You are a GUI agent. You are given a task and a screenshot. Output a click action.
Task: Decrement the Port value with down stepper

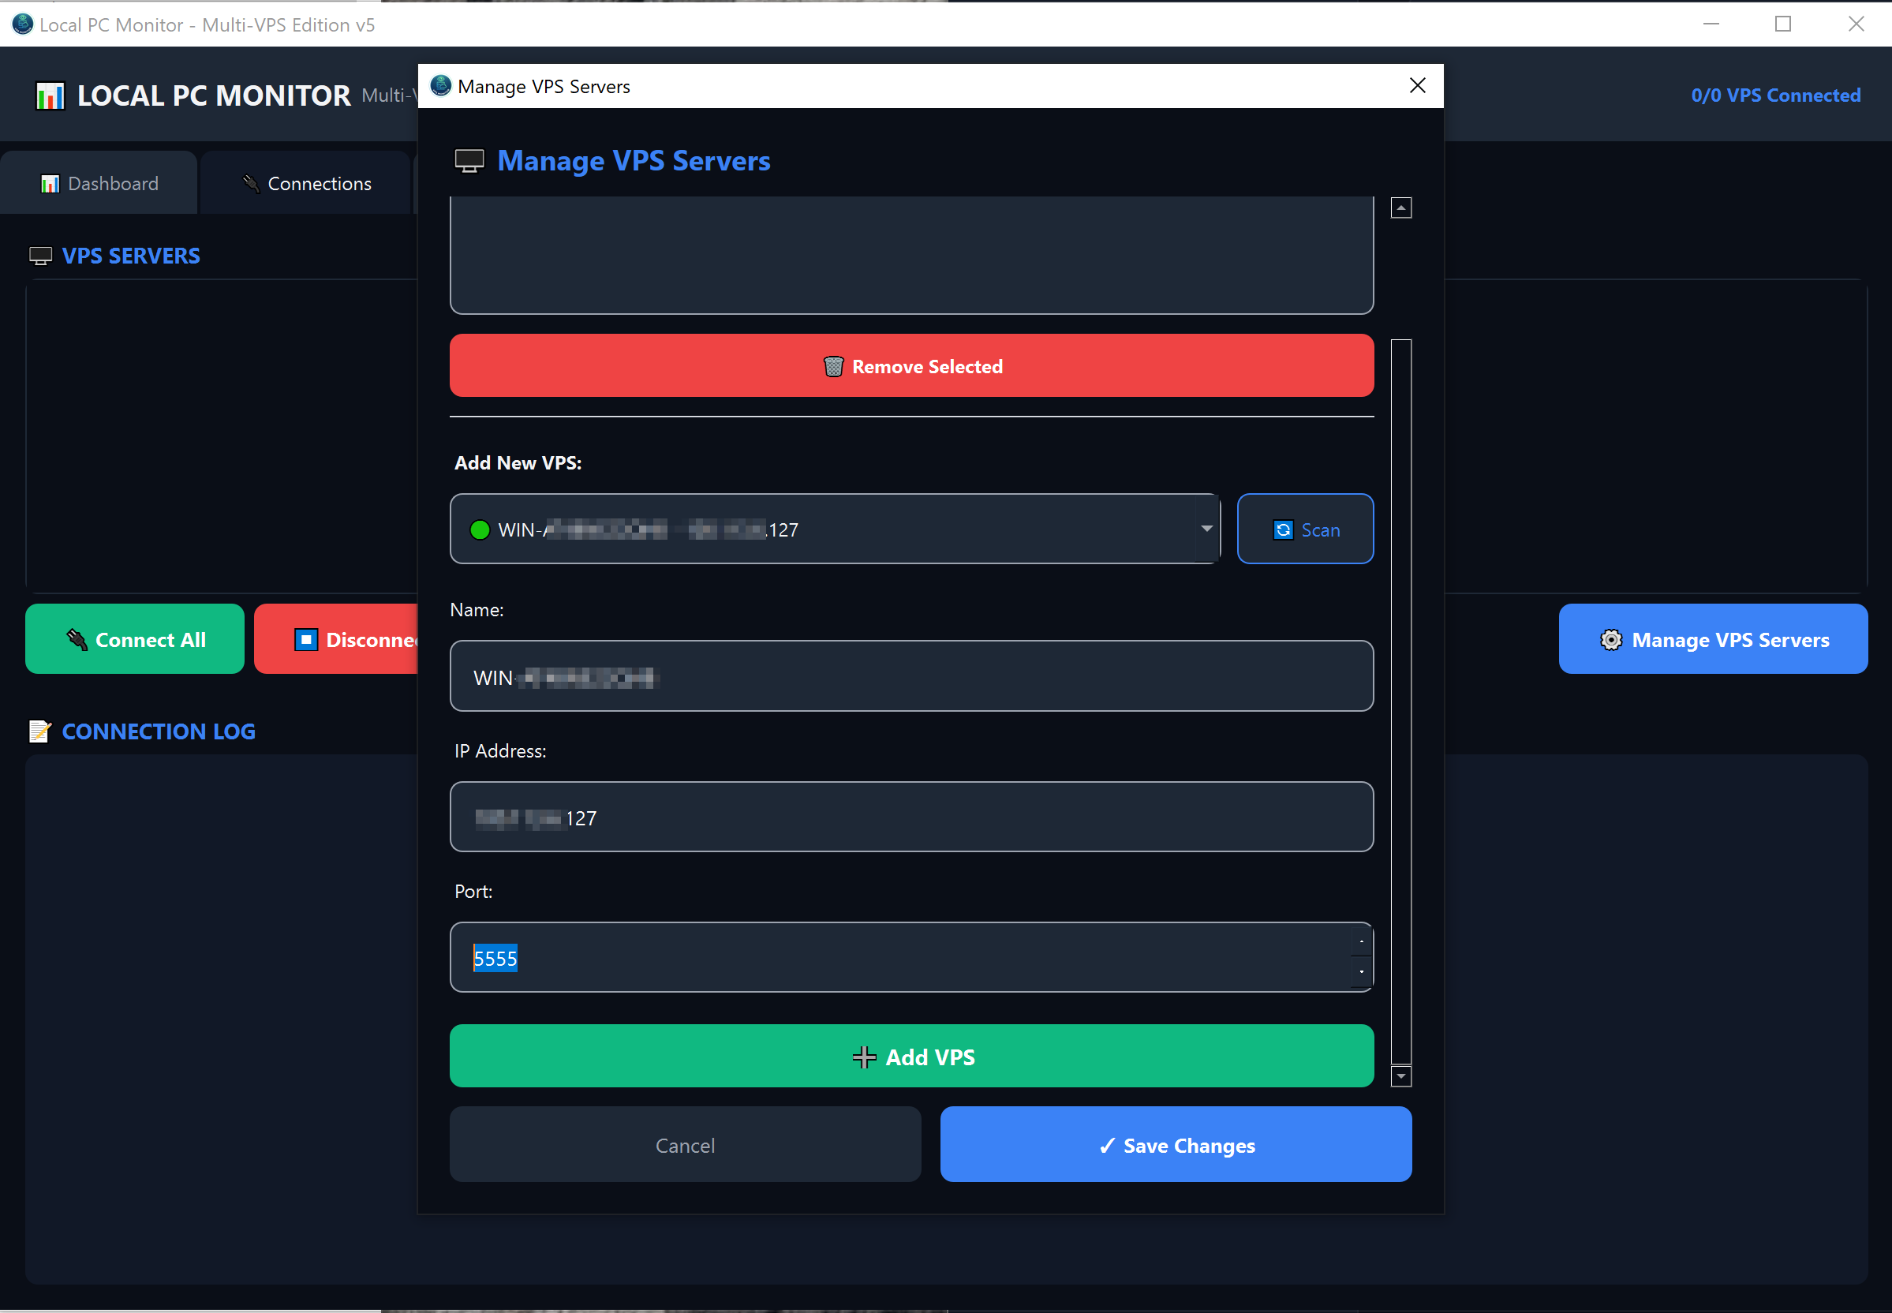[1362, 972]
